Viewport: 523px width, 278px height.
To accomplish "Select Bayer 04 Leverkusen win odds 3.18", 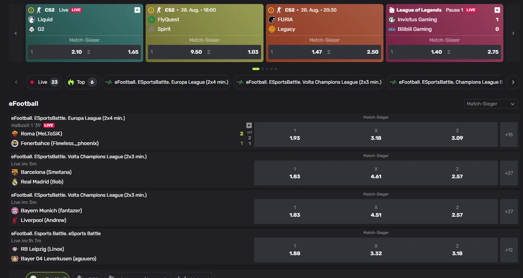I will pyautogui.click(x=457, y=250).
